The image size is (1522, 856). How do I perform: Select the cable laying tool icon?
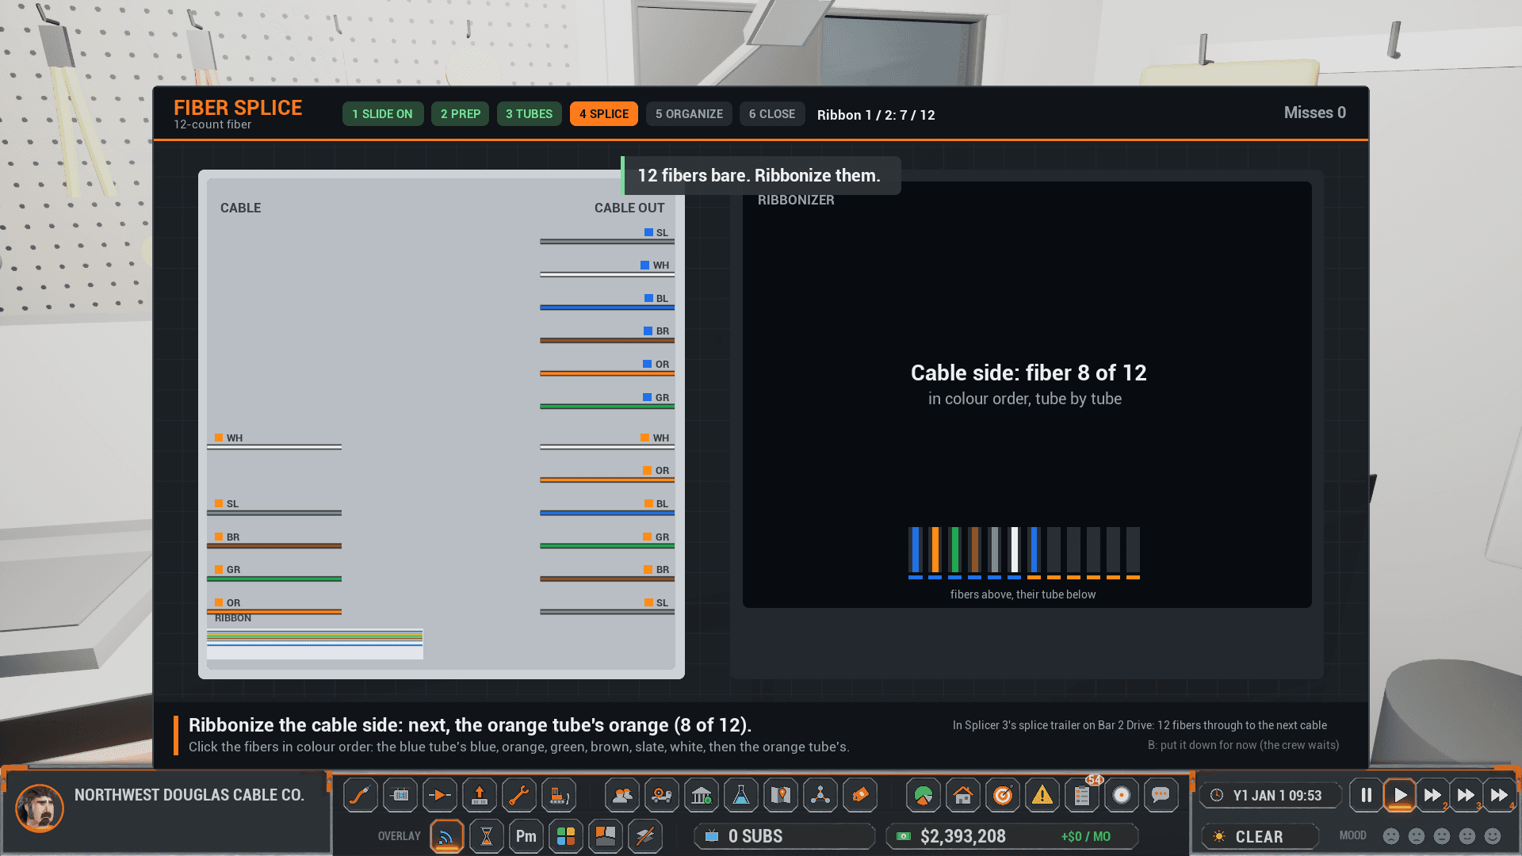pyautogui.click(x=361, y=795)
